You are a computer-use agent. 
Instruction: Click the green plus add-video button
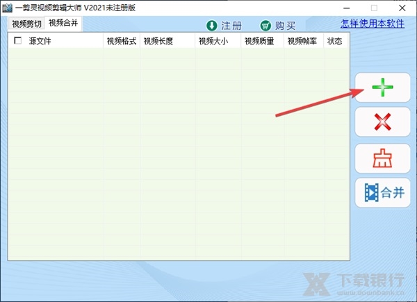point(382,87)
